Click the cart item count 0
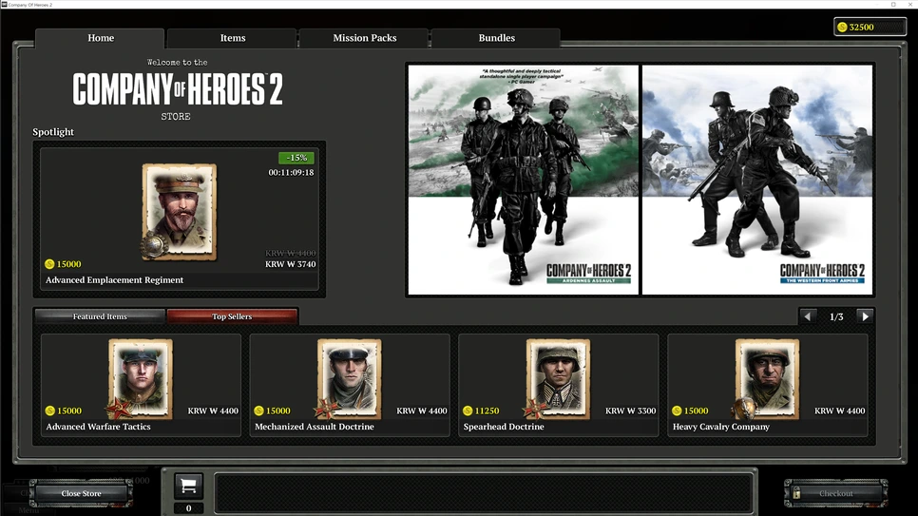This screenshot has width=918, height=516. coord(188,508)
